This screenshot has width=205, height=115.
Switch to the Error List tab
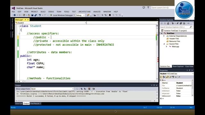[x=19, y=103]
